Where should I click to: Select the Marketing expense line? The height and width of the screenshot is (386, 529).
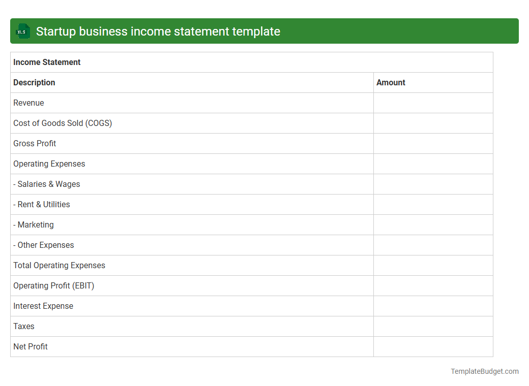pos(33,224)
